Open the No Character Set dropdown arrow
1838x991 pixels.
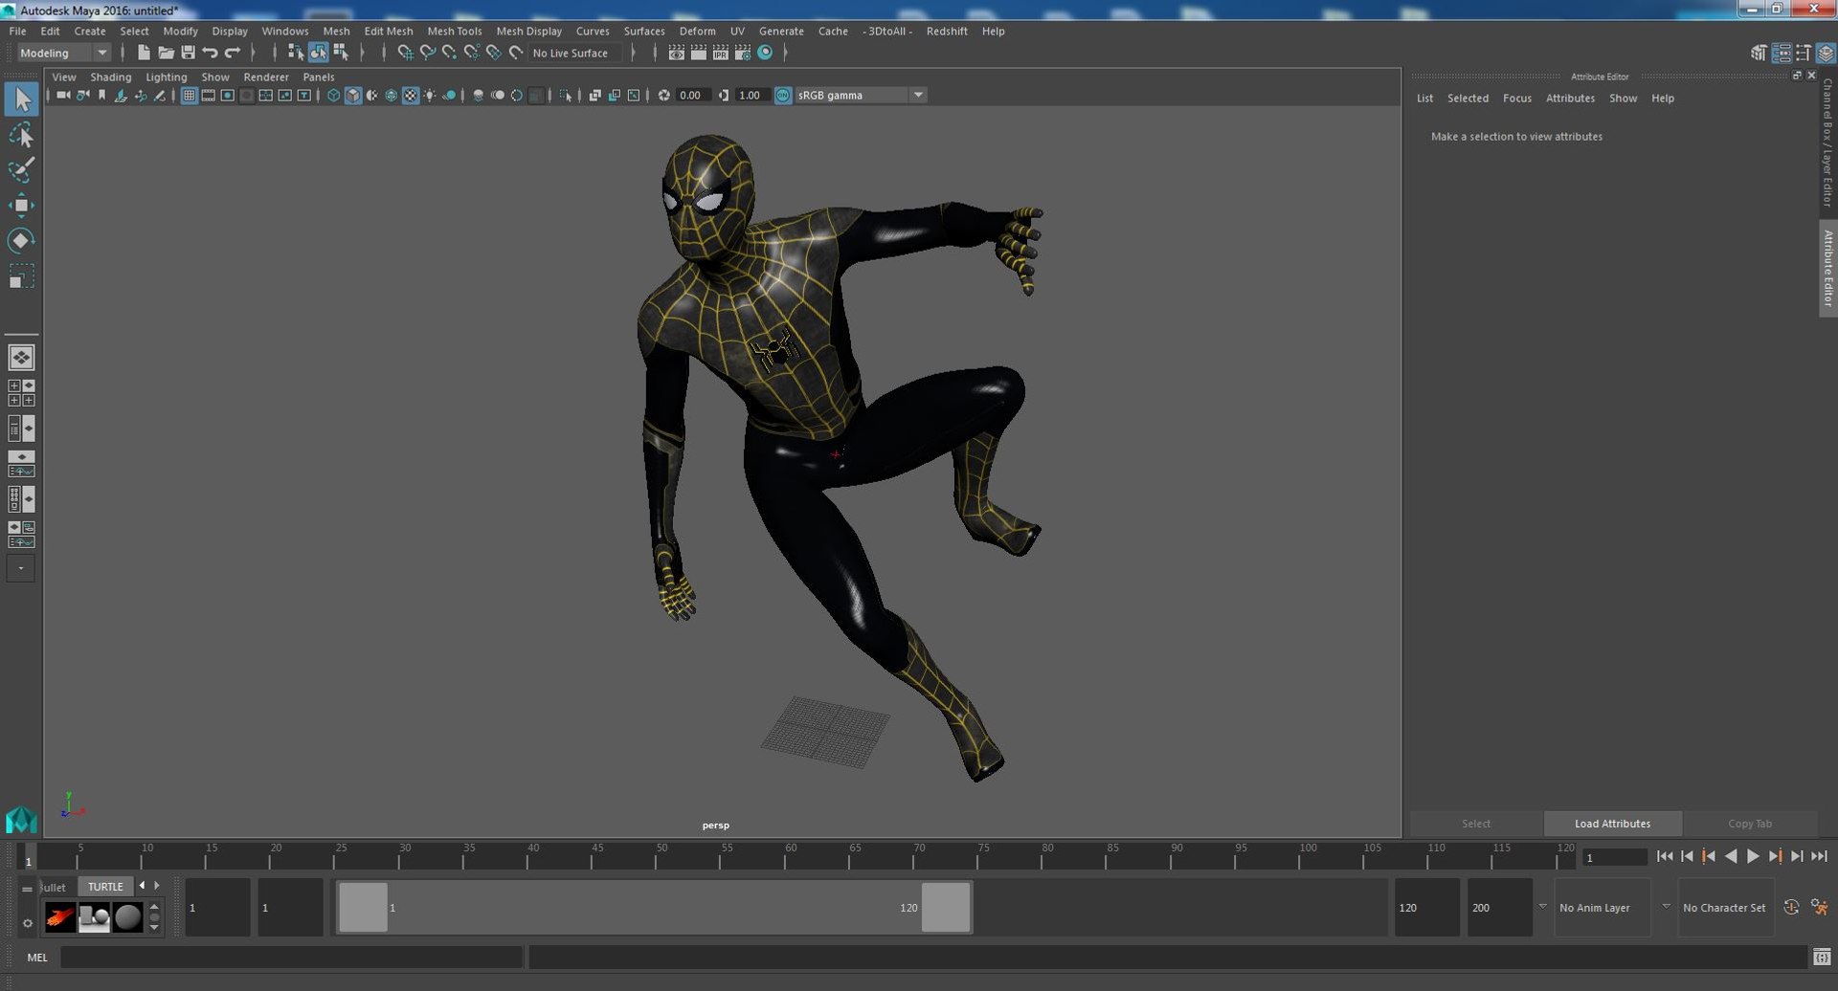coord(1666,907)
